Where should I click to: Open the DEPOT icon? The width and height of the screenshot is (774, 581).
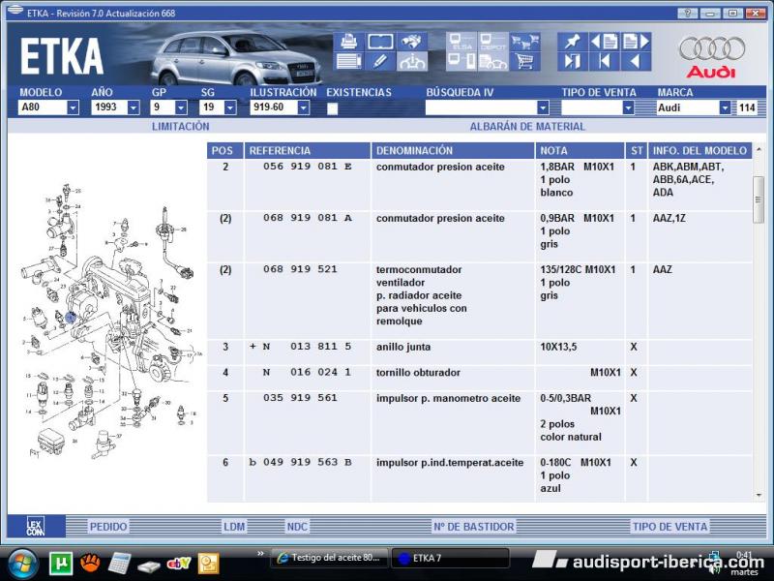(x=492, y=42)
